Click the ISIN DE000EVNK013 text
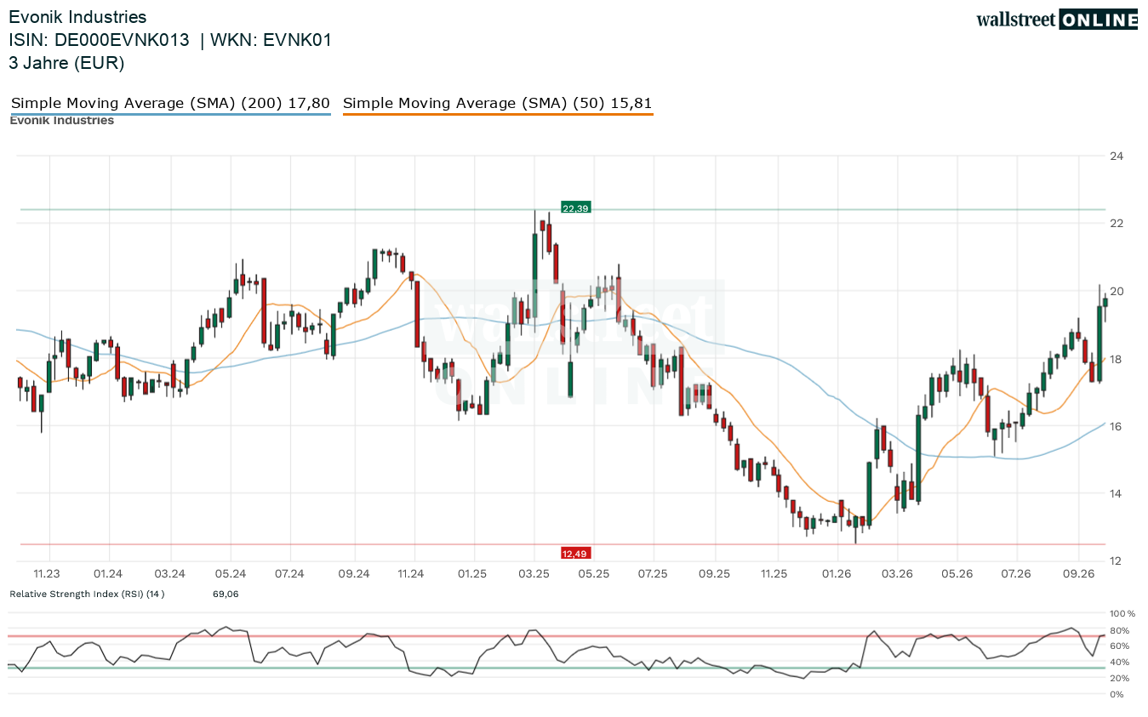The width and height of the screenshot is (1148, 717). (99, 40)
